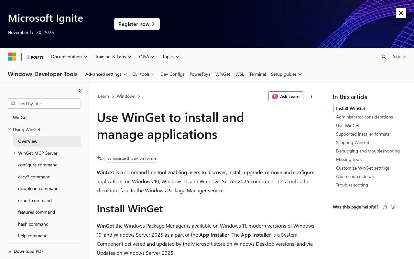Focus the Find by title filter field
Viewport: 414px width, 259px height.
(44, 104)
